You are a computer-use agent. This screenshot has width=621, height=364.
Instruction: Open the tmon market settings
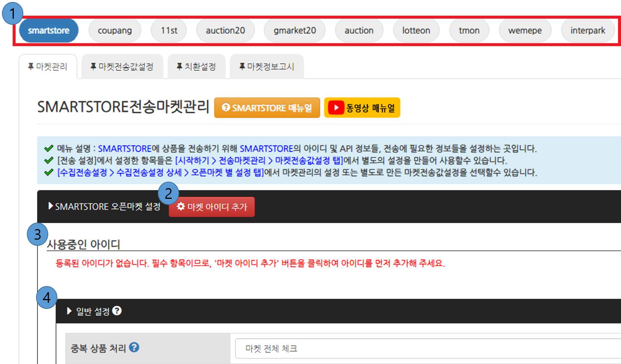[x=469, y=31]
